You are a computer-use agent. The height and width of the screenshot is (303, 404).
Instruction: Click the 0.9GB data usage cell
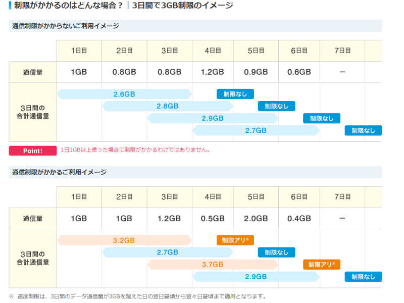[x=256, y=72]
